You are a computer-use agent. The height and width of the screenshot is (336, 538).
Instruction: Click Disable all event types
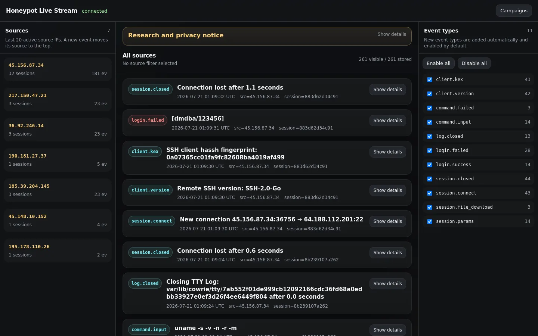click(x=474, y=63)
